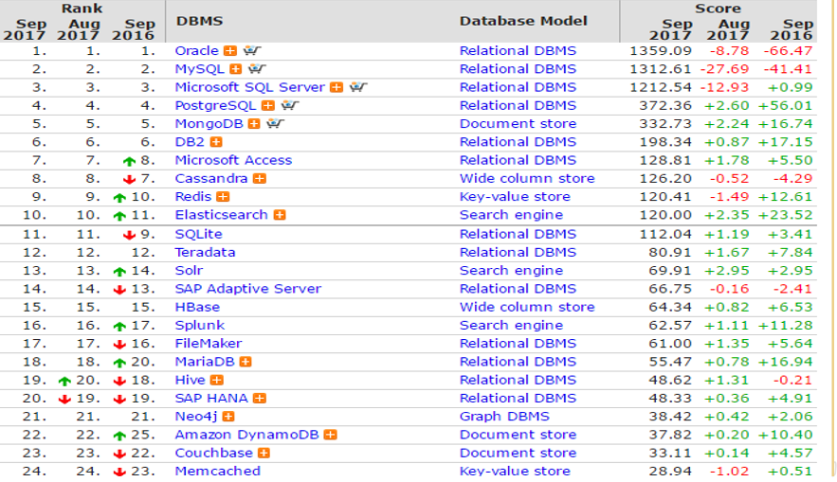Click the orange plus icon next to Cassandra
This screenshot has width=837, height=482.
click(260, 179)
